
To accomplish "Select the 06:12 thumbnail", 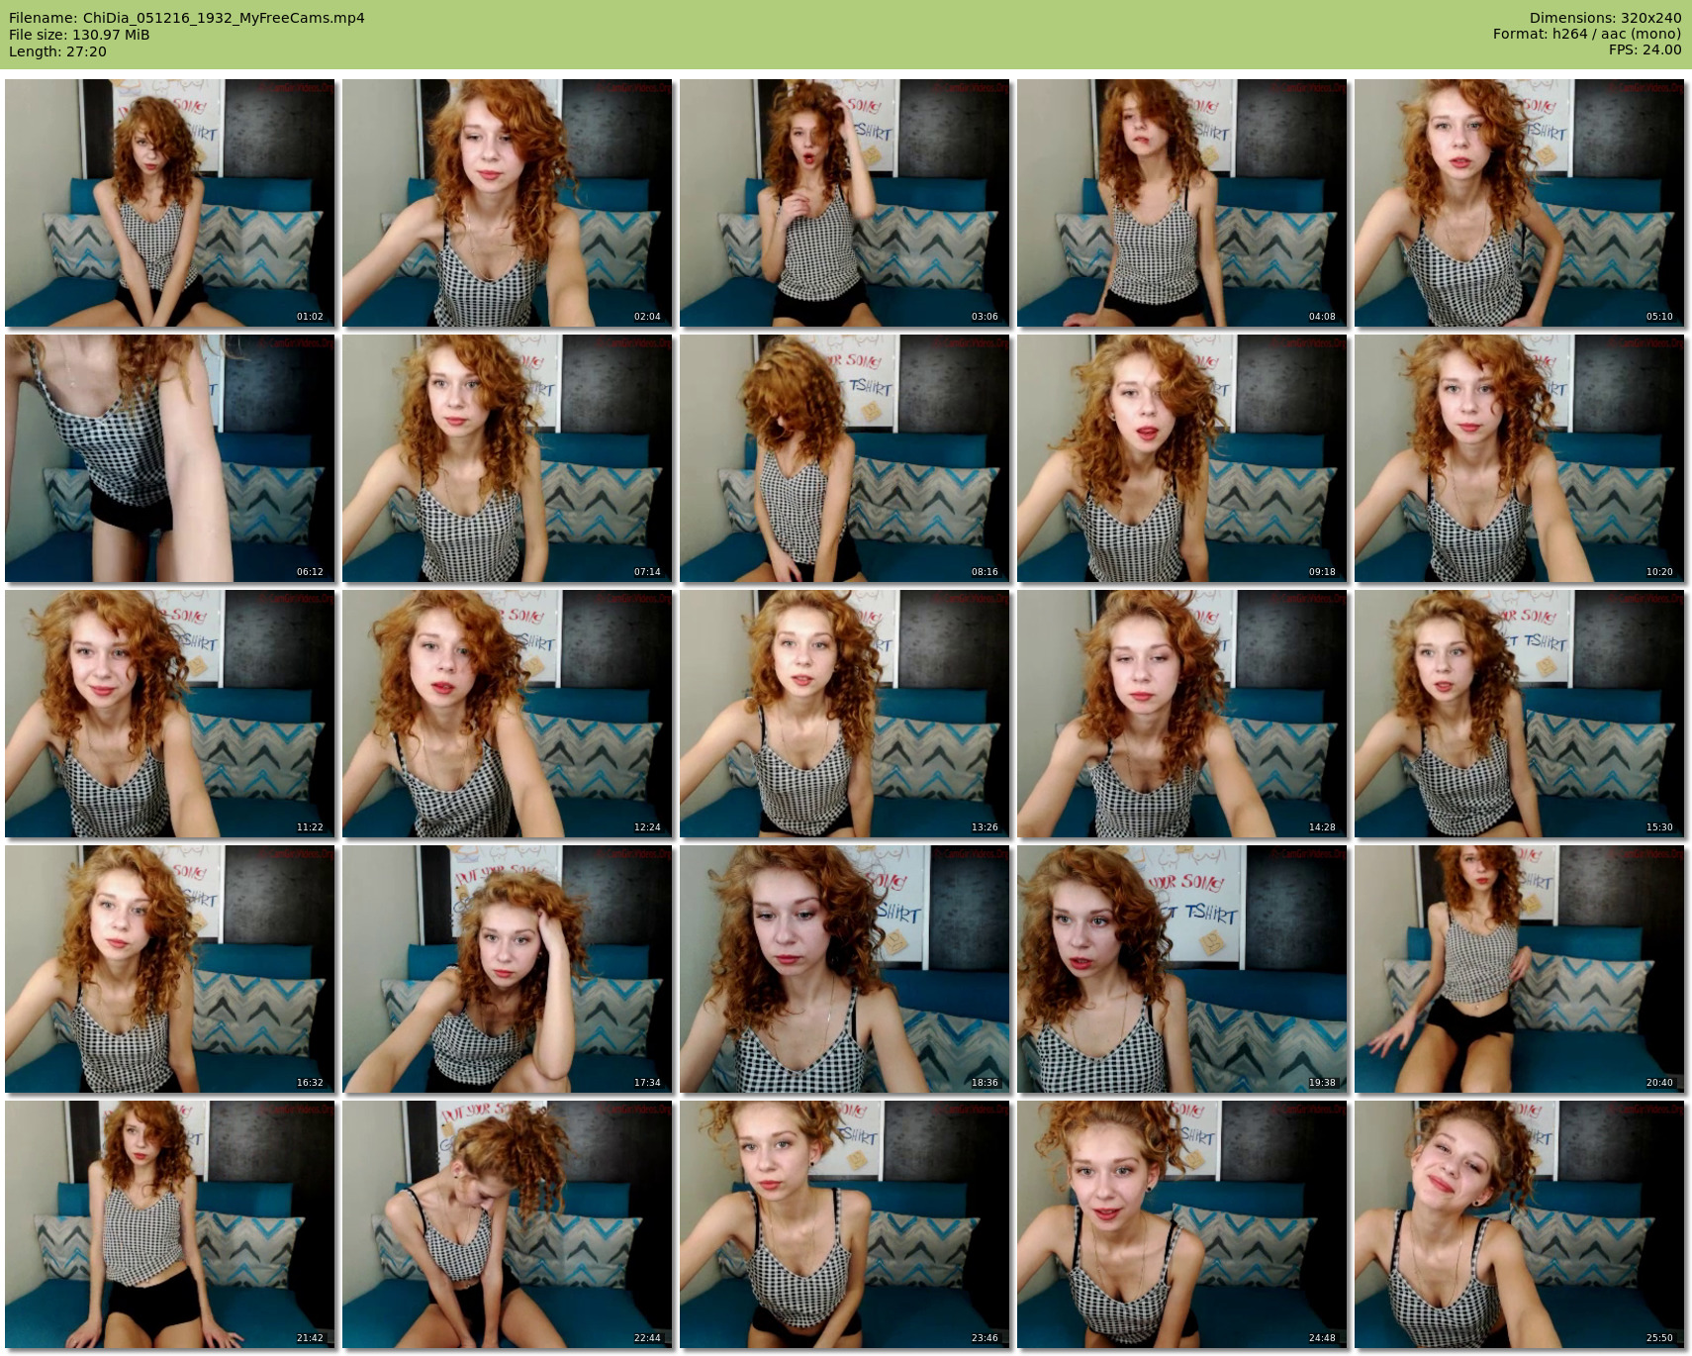I will click(170, 458).
